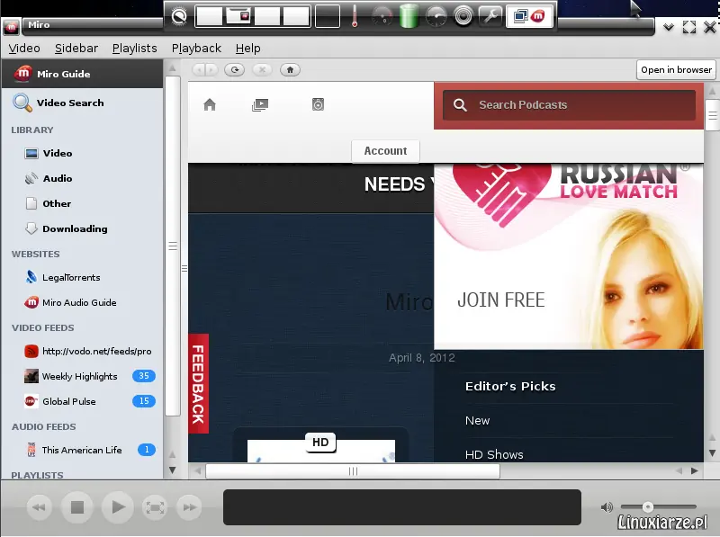This screenshot has height=537, width=720.
Task: Show the Downloading list
Action: (75, 229)
